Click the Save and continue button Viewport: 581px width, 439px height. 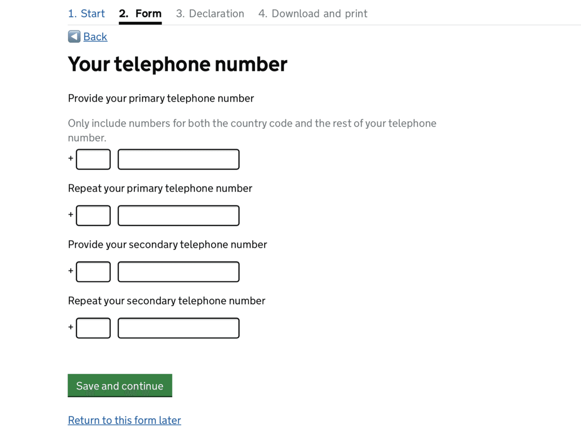pos(120,386)
